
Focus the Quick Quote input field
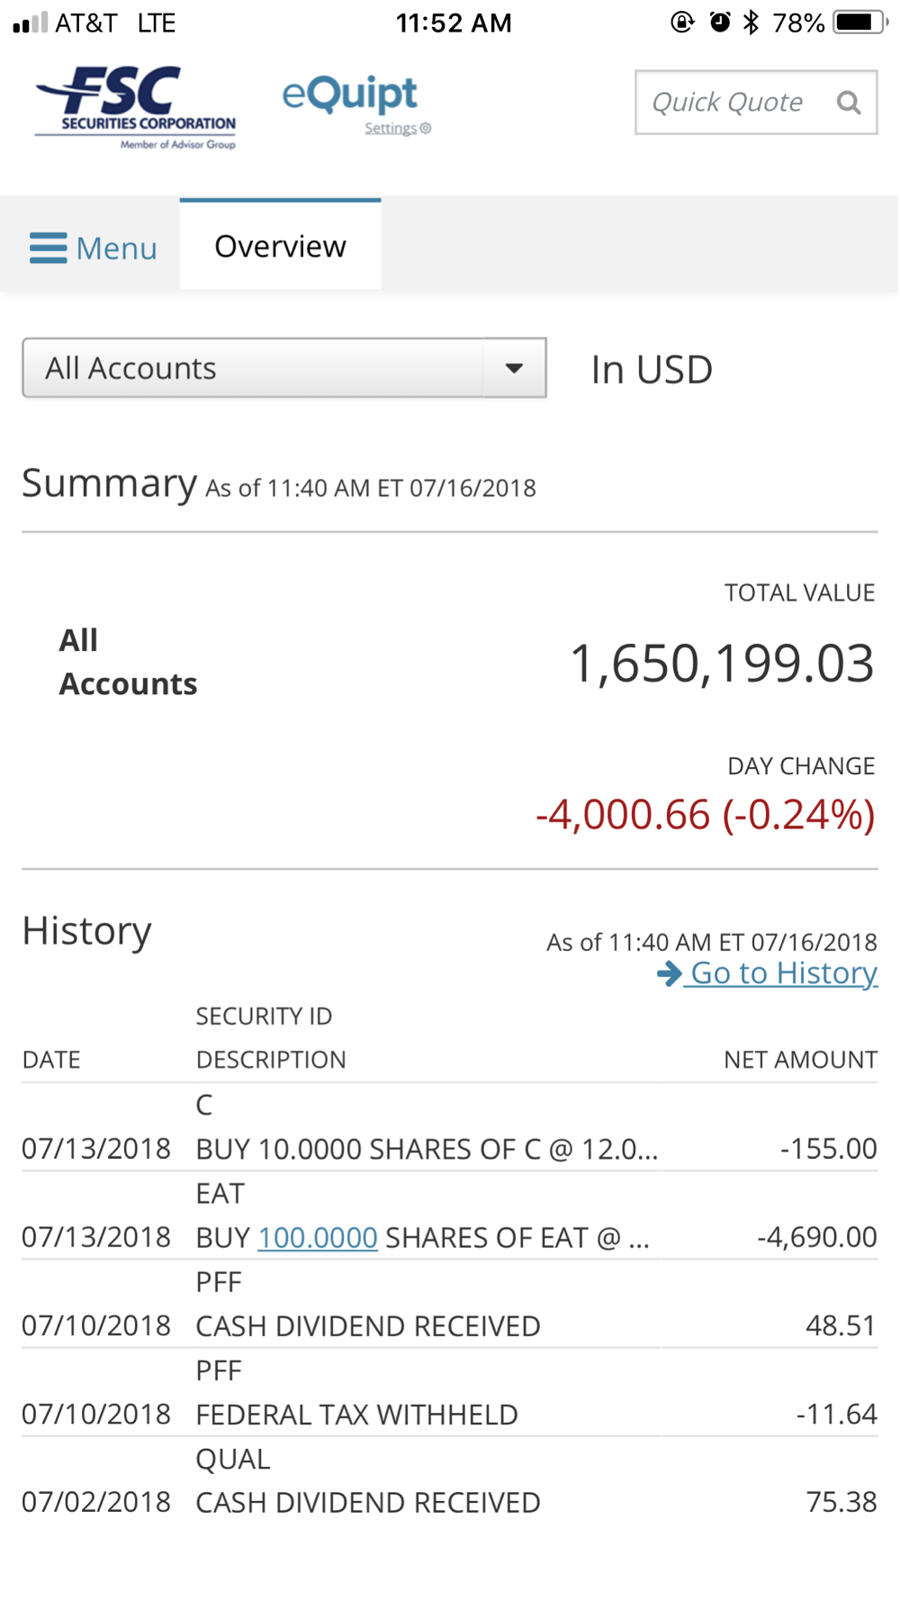pyautogui.click(x=729, y=103)
